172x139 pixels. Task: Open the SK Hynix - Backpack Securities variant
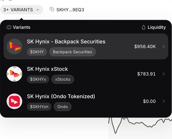tap(86, 46)
